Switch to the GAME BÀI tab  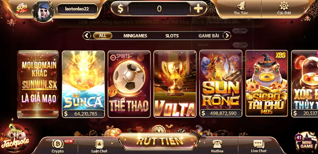(x=209, y=36)
